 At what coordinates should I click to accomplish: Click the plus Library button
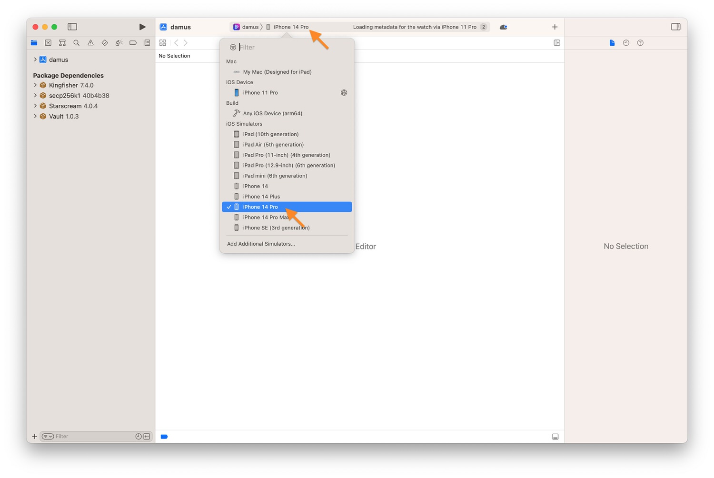coord(555,27)
